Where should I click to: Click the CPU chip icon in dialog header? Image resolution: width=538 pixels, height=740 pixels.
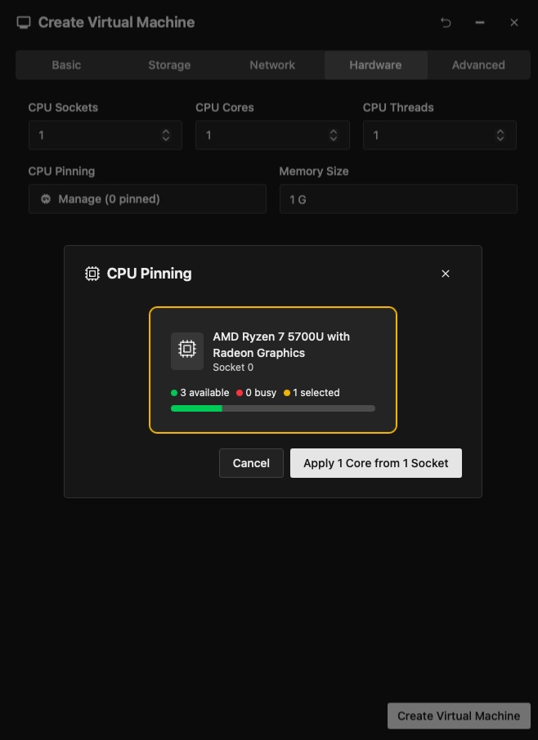pos(92,274)
